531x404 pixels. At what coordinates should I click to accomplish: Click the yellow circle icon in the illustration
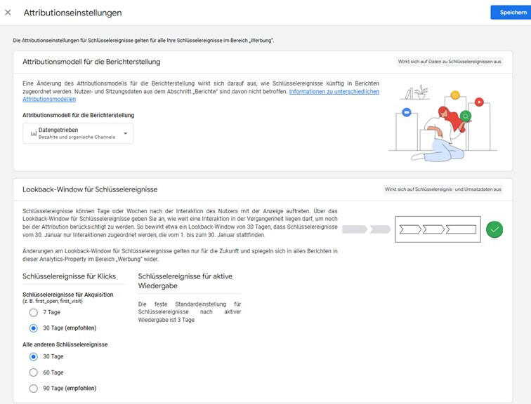(455, 95)
